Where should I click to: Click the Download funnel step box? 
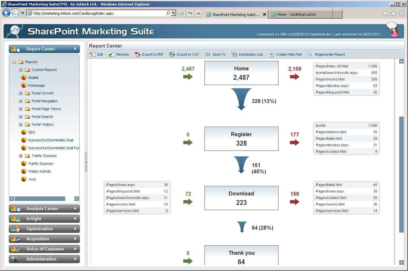(241, 198)
